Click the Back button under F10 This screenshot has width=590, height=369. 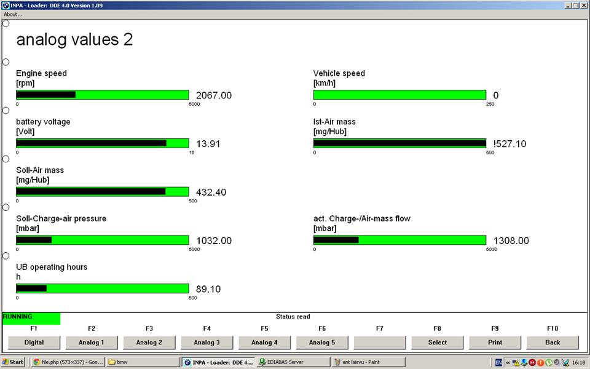[x=552, y=343]
